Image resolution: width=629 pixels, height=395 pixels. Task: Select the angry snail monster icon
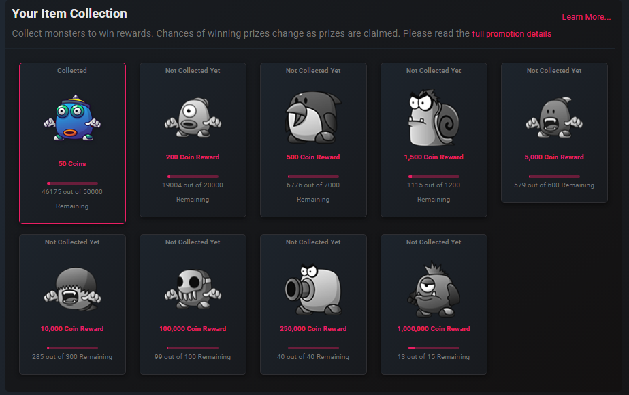click(x=434, y=117)
